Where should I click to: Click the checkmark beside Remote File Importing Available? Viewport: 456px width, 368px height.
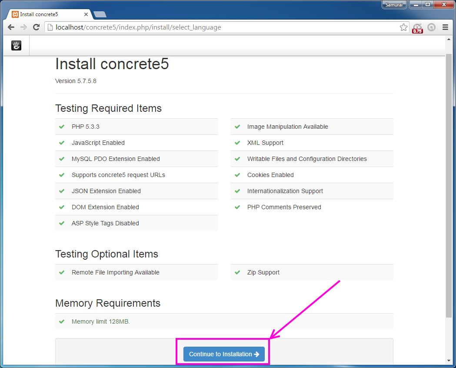(62, 272)
